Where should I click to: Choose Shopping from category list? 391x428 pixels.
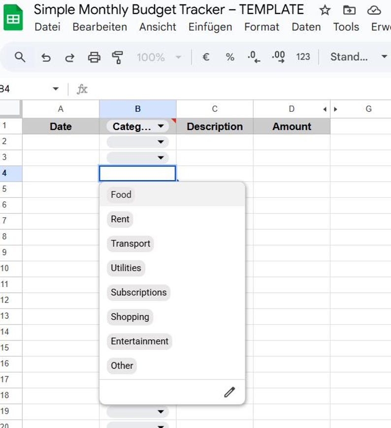pos(172,317)
